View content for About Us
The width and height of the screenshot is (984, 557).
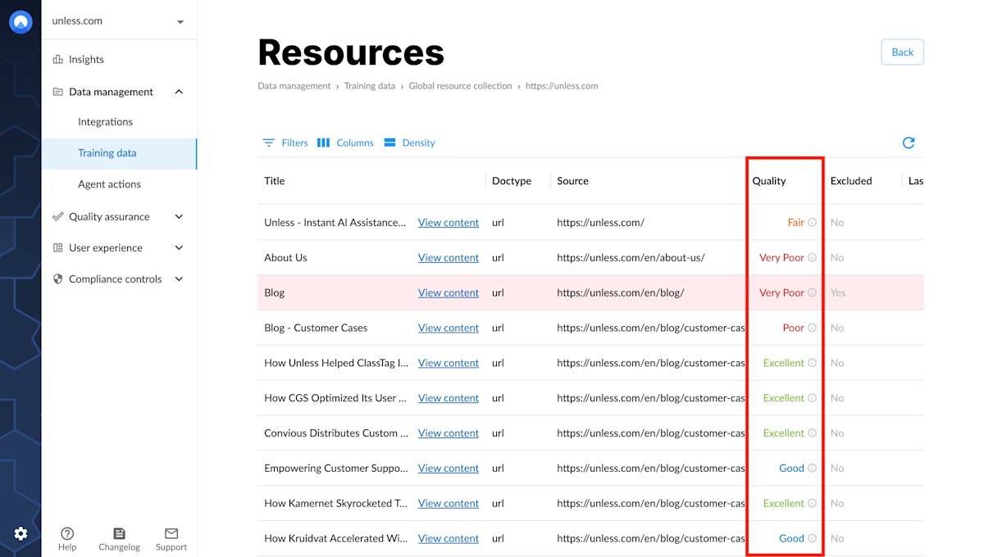click(x=449, y=257)
